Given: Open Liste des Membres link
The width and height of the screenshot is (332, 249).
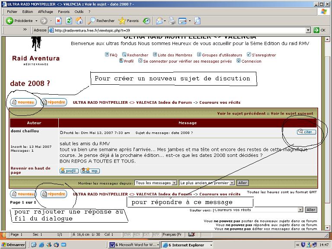Looking at the screenshot, I should [x=172, y=55].
